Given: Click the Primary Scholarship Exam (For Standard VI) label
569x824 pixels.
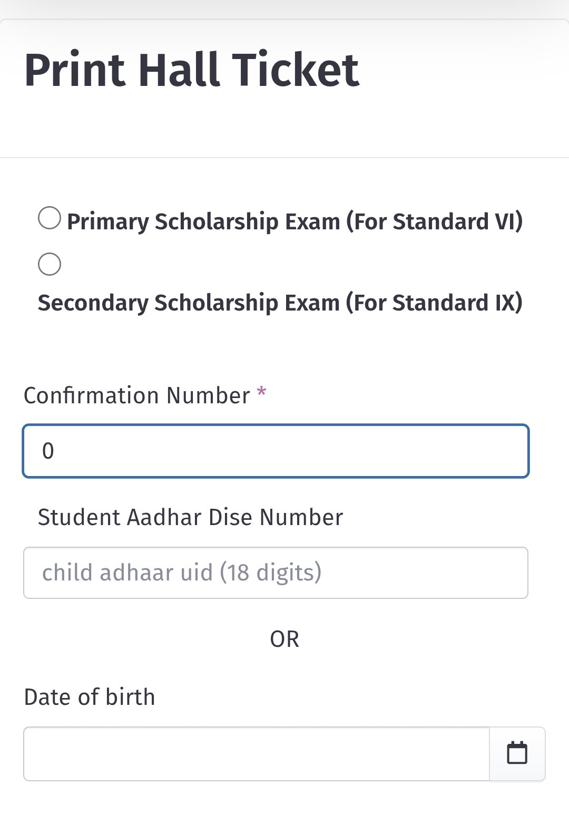Looking at the screenshot, I should (x=295, y=221).
